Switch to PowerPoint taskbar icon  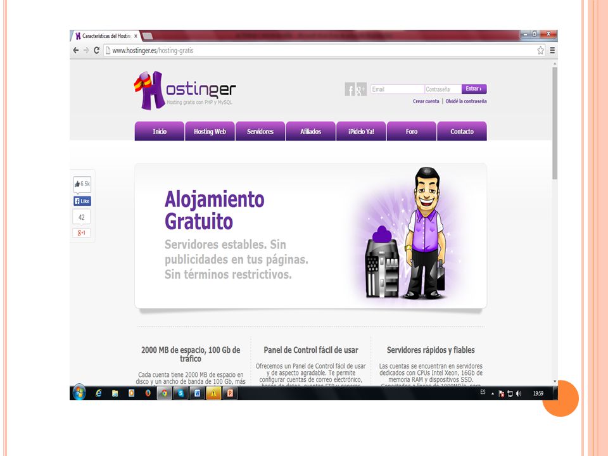pyautogui.click(x=230, y=393)
